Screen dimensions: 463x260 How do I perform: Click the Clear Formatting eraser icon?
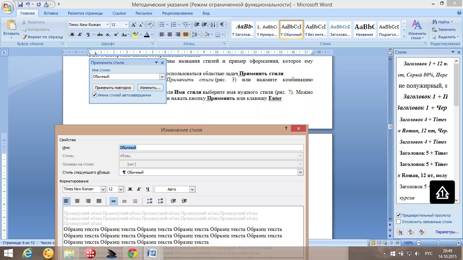click(x=150, y=25)
